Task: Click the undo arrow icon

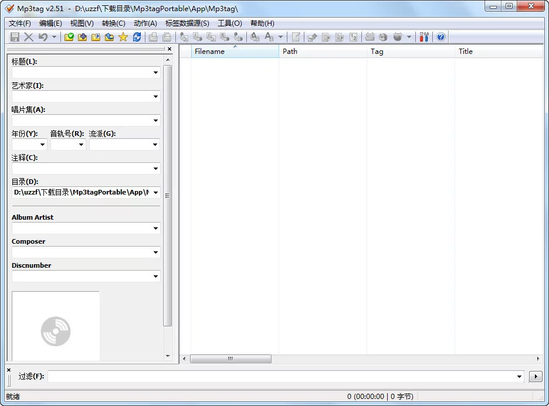Action: 43,37
